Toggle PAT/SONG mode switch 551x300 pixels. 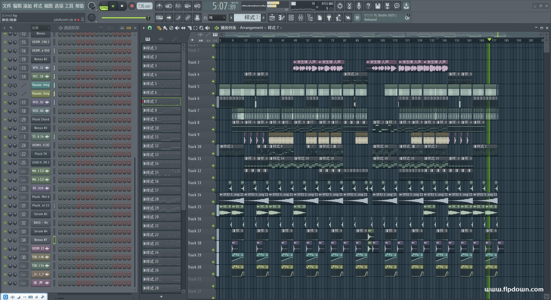pyautogui.click(x=104, y=6)
